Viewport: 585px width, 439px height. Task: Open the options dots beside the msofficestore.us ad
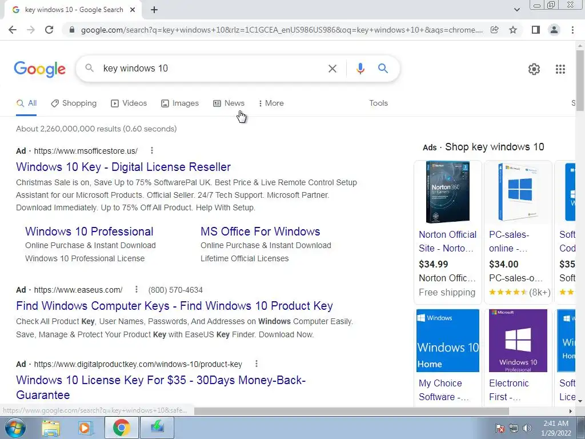pyautogui.click(x=151, y=150)
